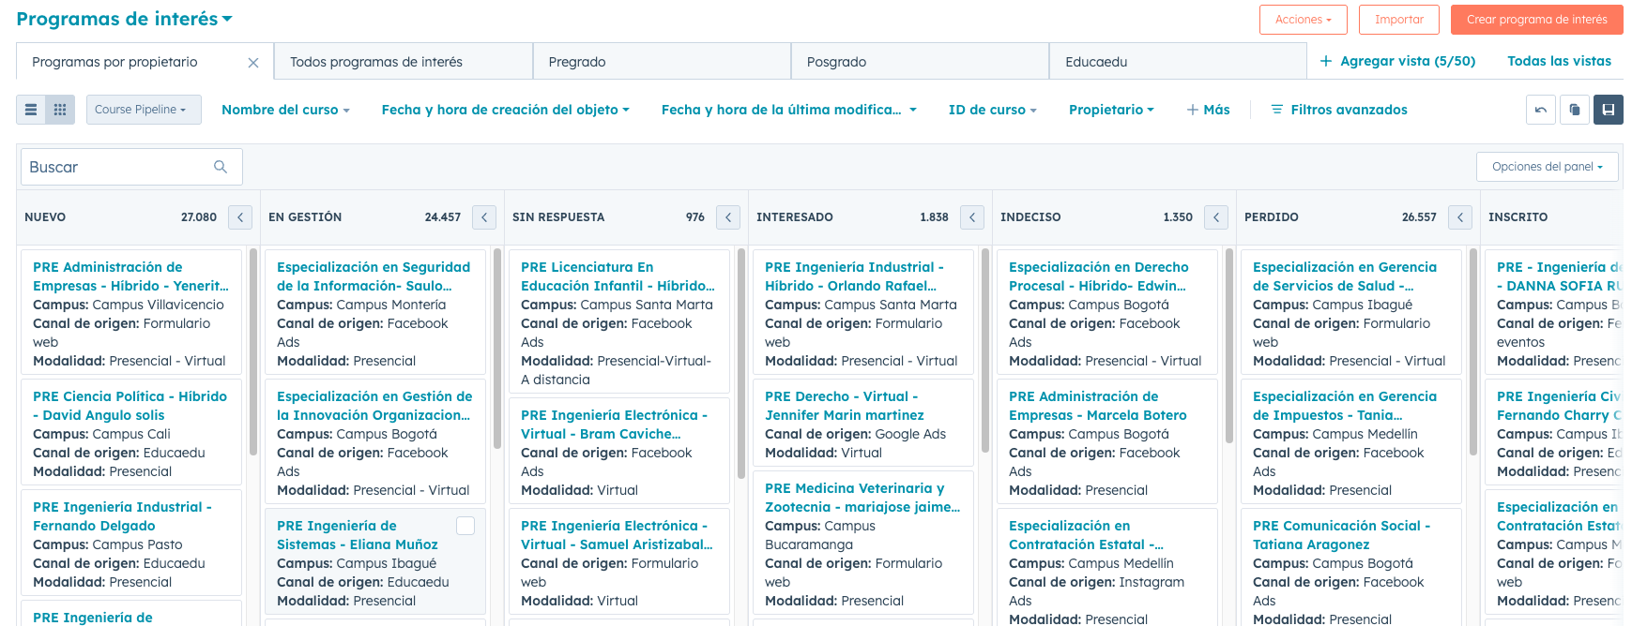Open the Acciones dropdown menu
Image resolution: width=1632 pixels, height=626 pixels.
[x=1303, y=20]
